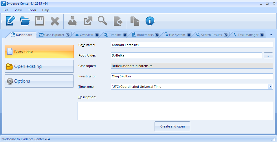
Task: Close the Timeline tab
Action: click(x=125, y=35)
